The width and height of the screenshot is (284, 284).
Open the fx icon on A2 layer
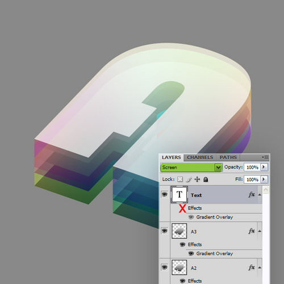tap(252, 268)
